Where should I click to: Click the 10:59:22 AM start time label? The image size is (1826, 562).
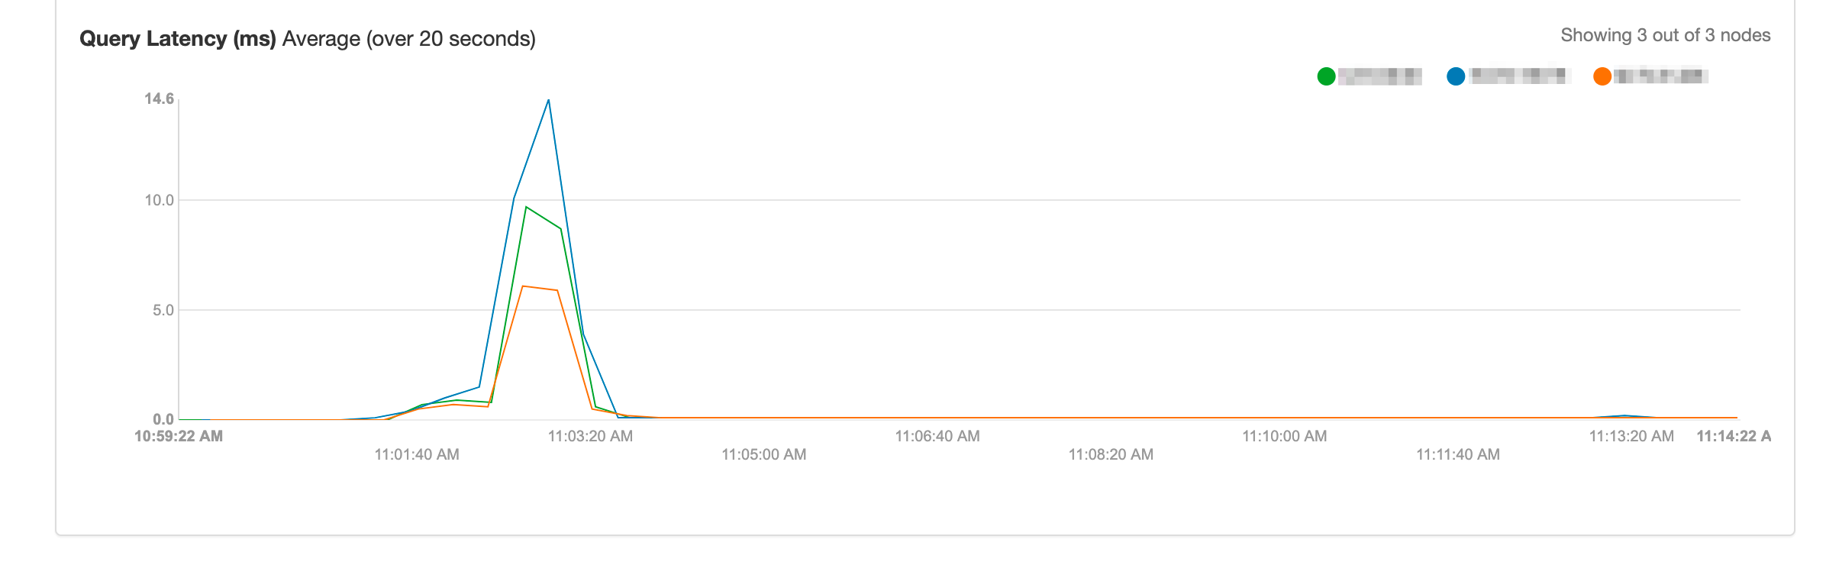(x=179, y=436)
